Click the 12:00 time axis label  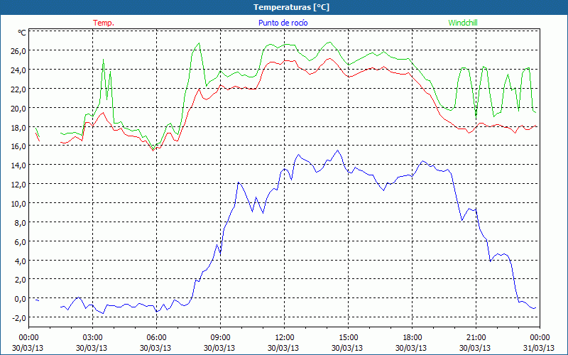pyautogui.click(x=285, y=338)
